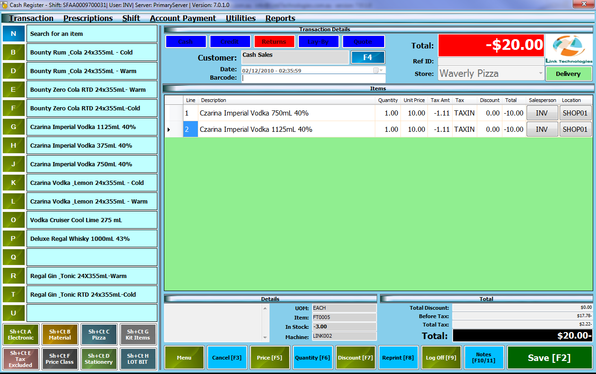This screenshot has height=374, width=596.
Task: Add Vodka Cruiser Cool Lime 275 mL
Action: pos(92,220)
